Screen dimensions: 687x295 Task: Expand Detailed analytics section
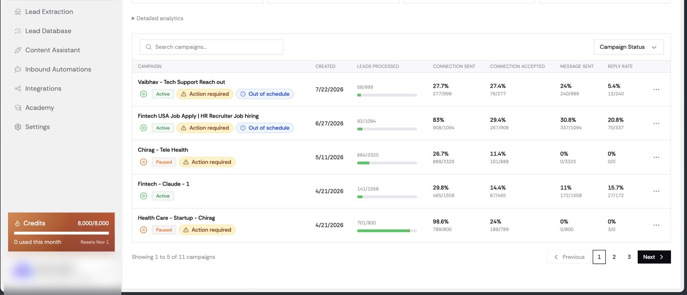157,18
